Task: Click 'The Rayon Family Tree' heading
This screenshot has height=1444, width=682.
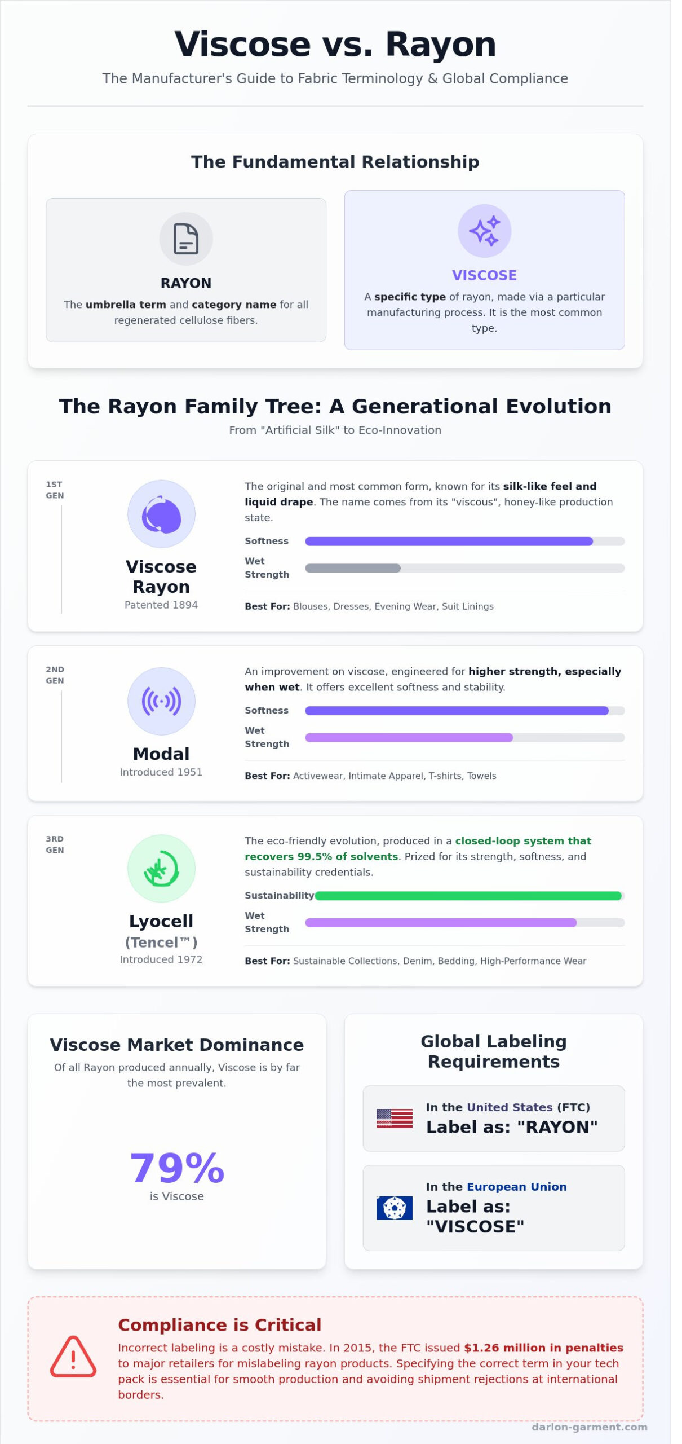Action: point(335,406)
